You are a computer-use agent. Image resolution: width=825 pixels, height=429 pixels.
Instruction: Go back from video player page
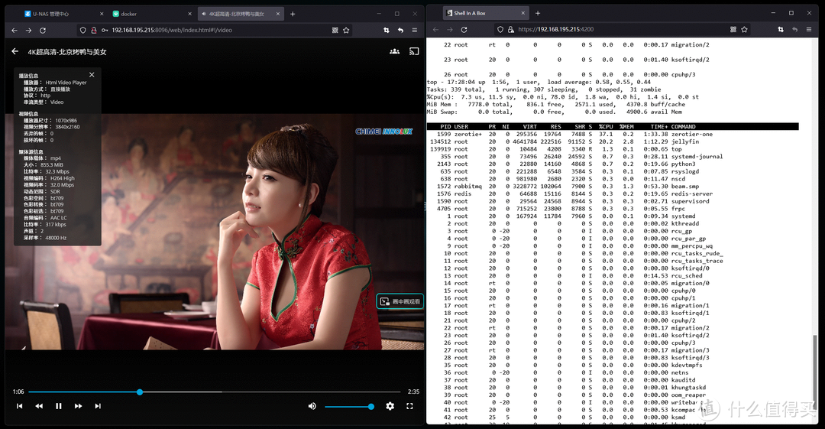coord(15,51)
